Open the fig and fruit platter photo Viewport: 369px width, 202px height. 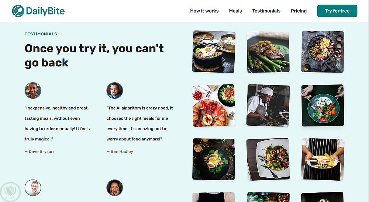323,52
